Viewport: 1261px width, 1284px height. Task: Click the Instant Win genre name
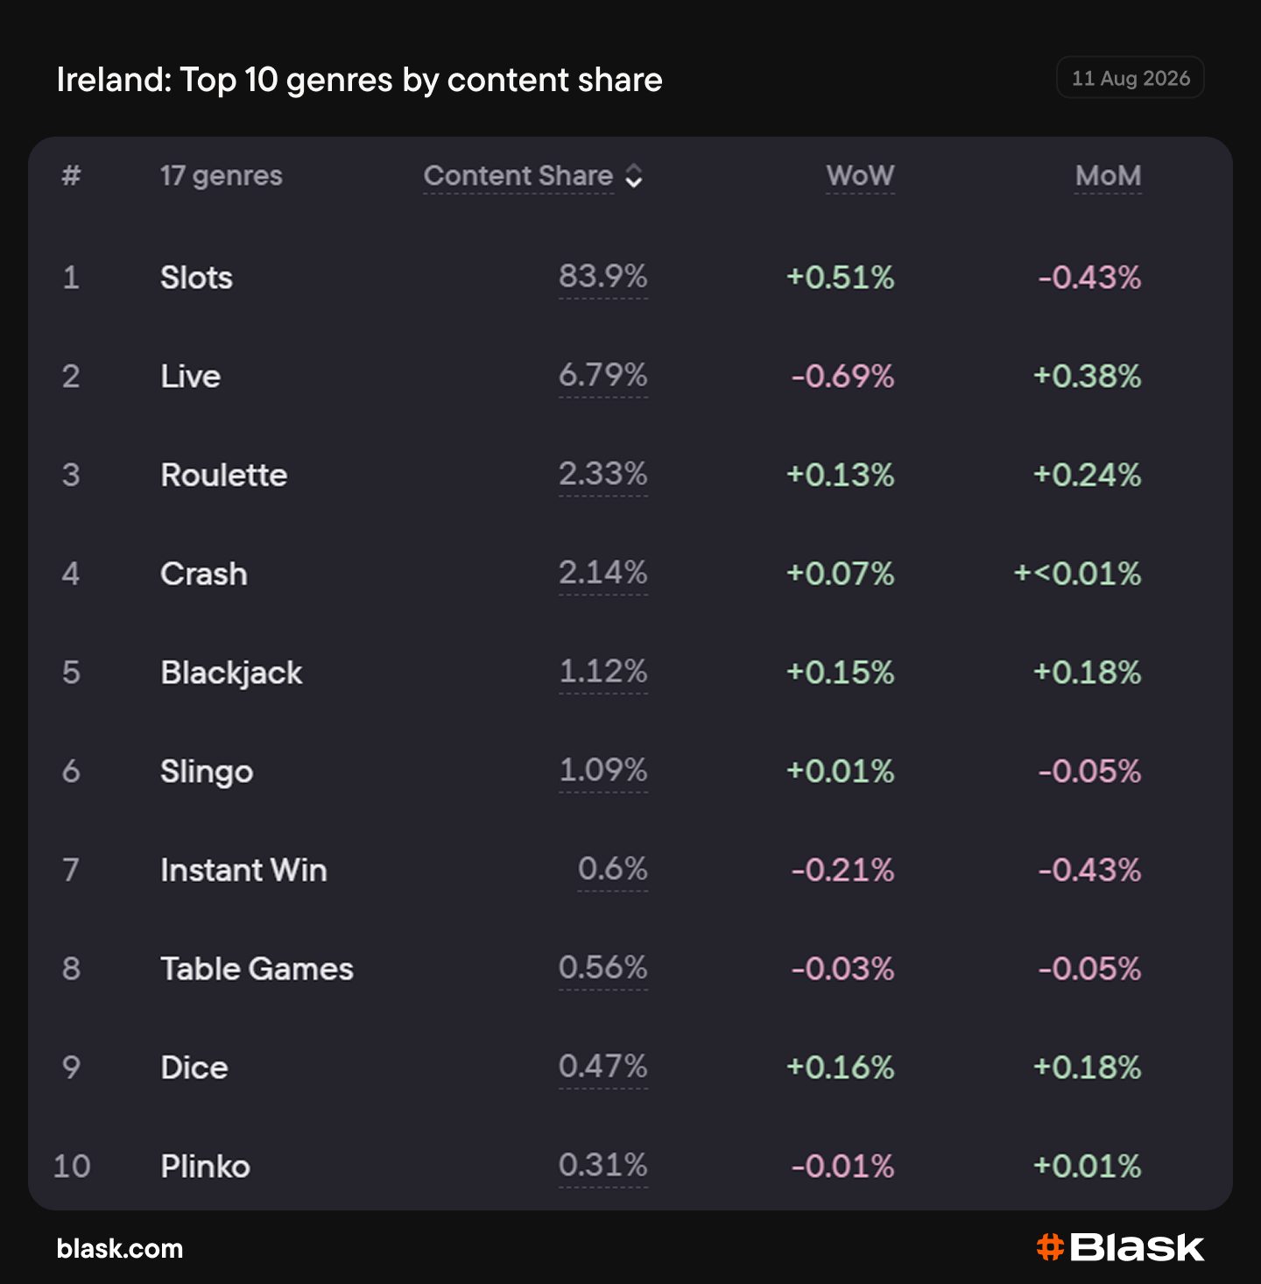[x=243, y=870]
